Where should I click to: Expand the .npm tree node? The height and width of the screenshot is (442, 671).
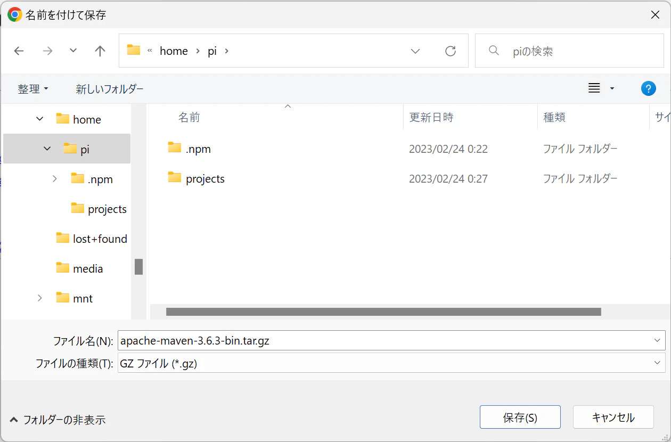coord(54,179)
